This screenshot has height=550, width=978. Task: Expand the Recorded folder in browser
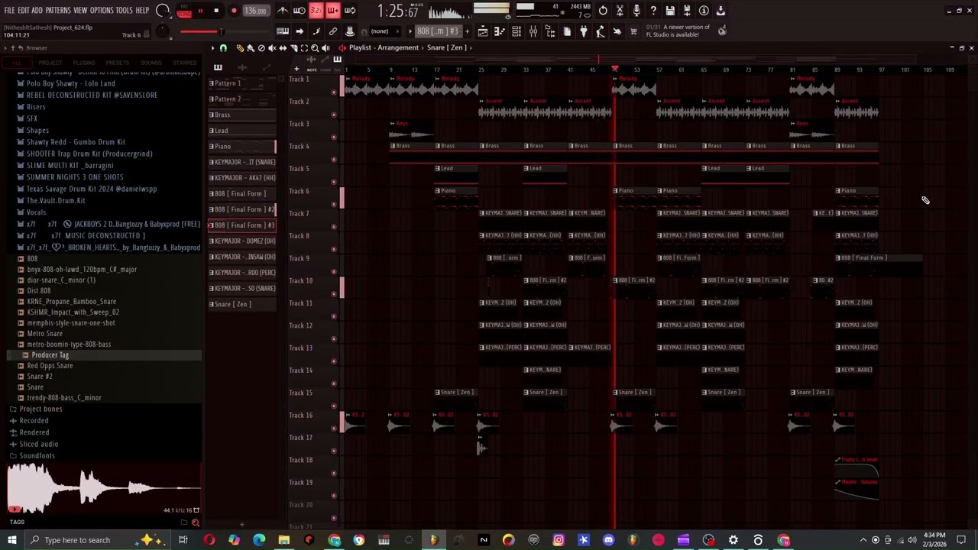(x=34, y=420)
